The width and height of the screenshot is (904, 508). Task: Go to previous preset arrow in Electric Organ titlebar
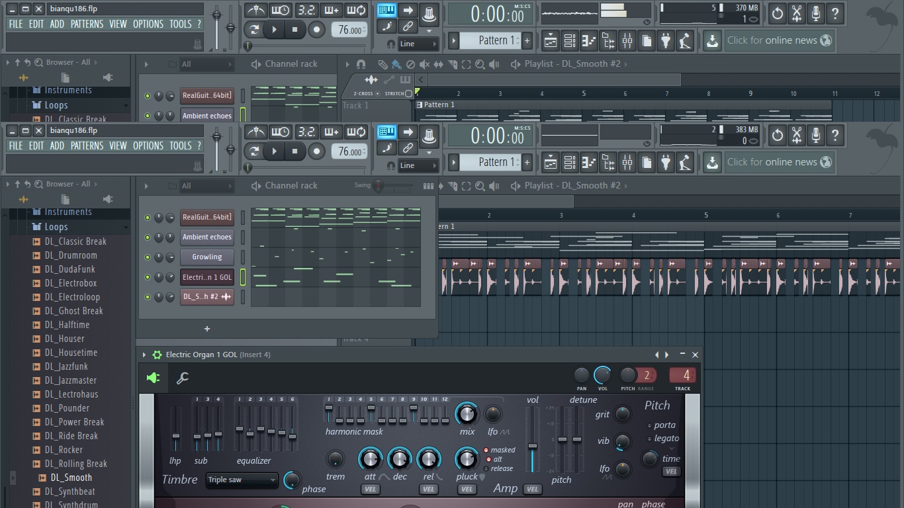coord(656,355)
